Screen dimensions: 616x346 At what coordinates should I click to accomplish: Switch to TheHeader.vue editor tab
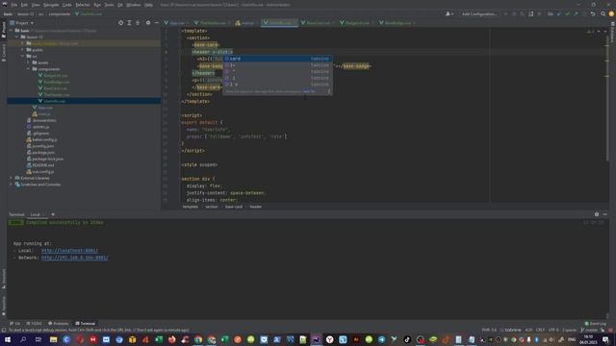[x=212, y=23]
